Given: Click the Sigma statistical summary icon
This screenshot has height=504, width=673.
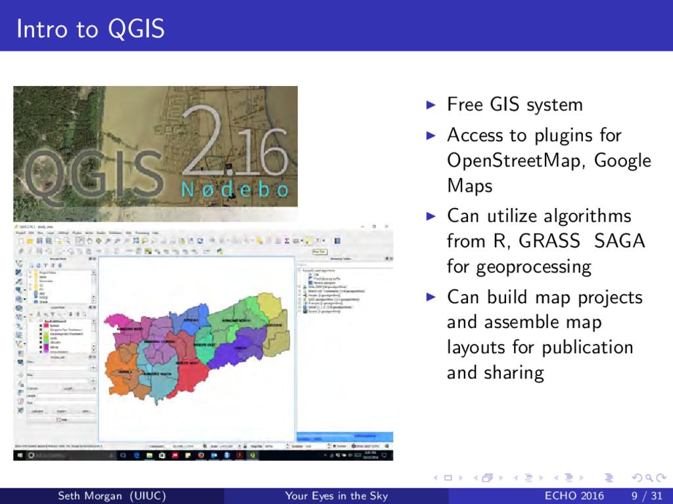Looking at the screenshot, I should pos(287,241).
